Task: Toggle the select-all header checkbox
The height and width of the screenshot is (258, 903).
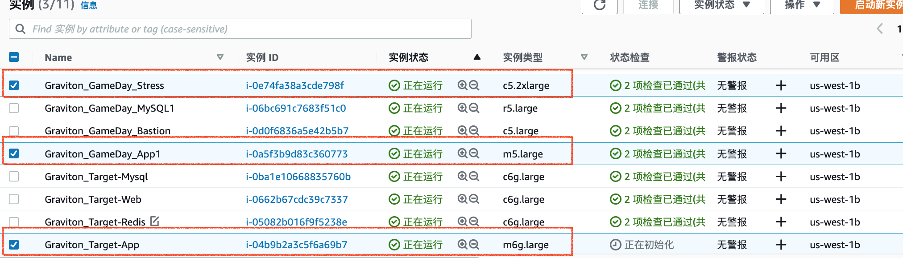Action: pyautogui.click(x=14, y=57)
